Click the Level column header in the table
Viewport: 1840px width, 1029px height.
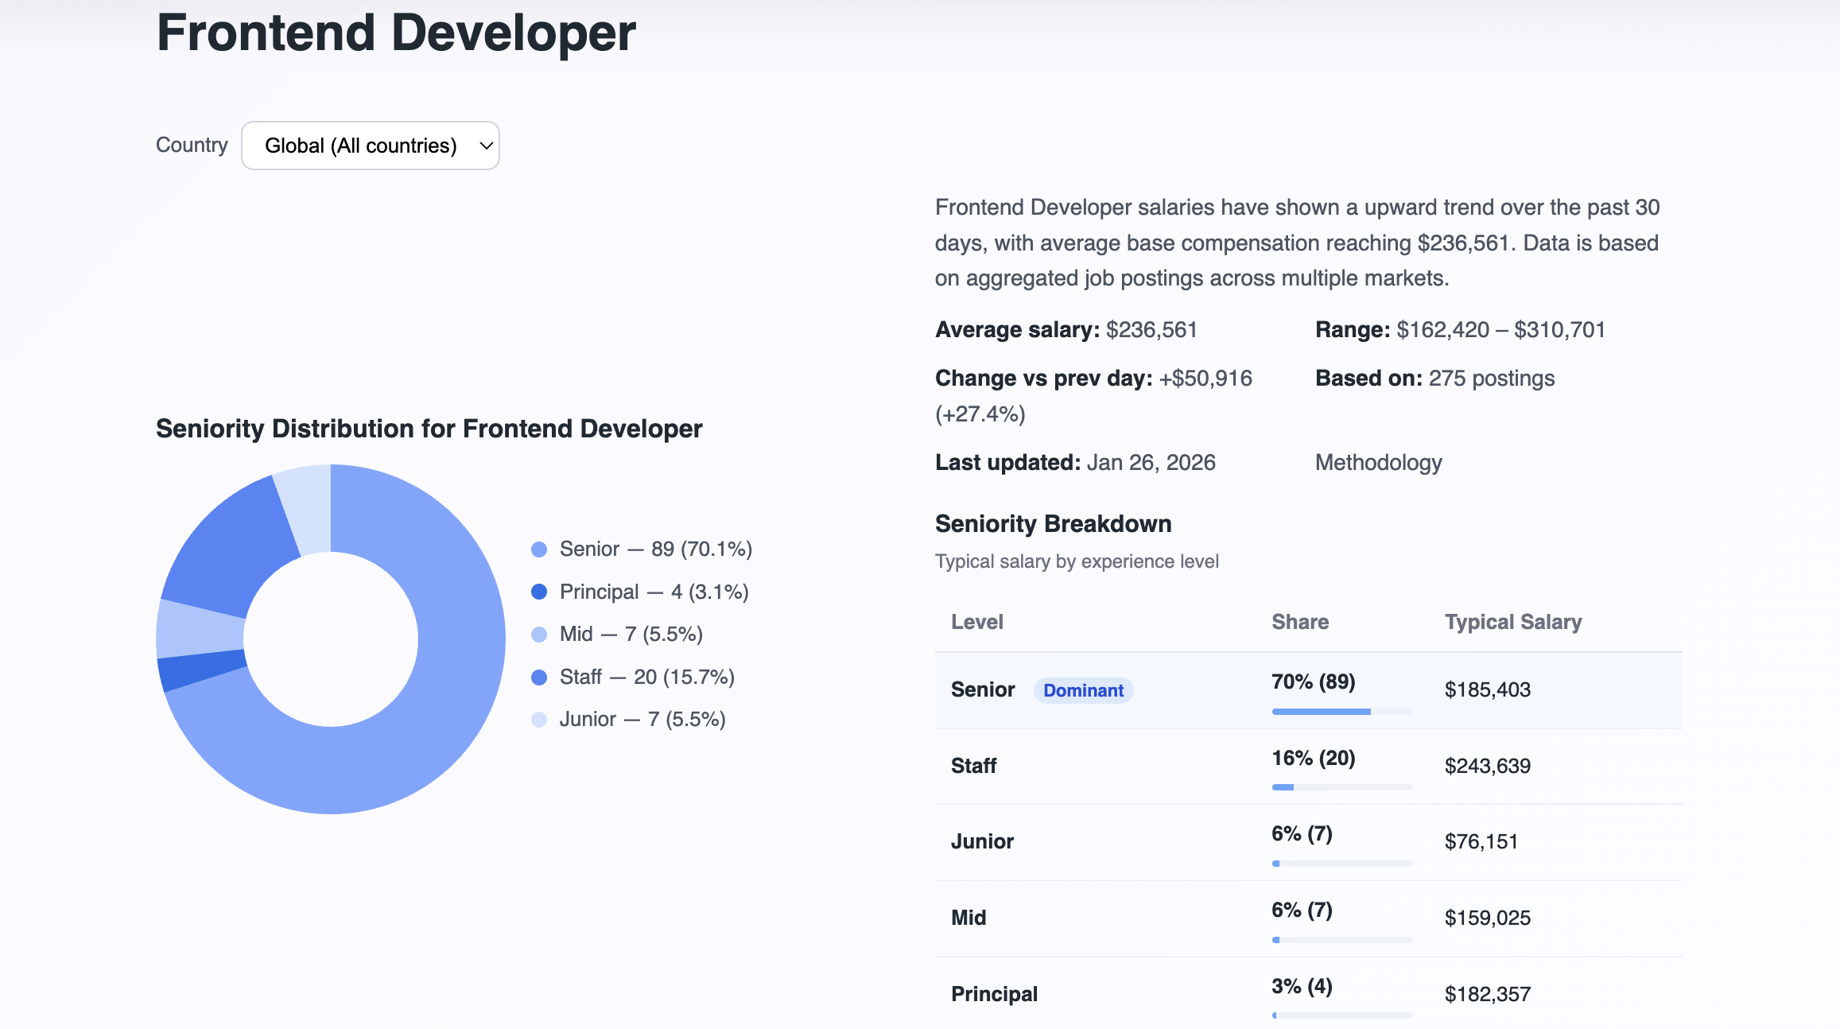coord(976,622)
